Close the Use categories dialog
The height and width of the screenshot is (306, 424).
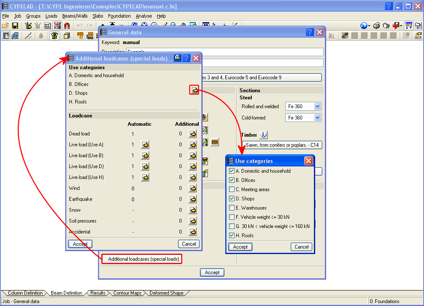point(308,161)
